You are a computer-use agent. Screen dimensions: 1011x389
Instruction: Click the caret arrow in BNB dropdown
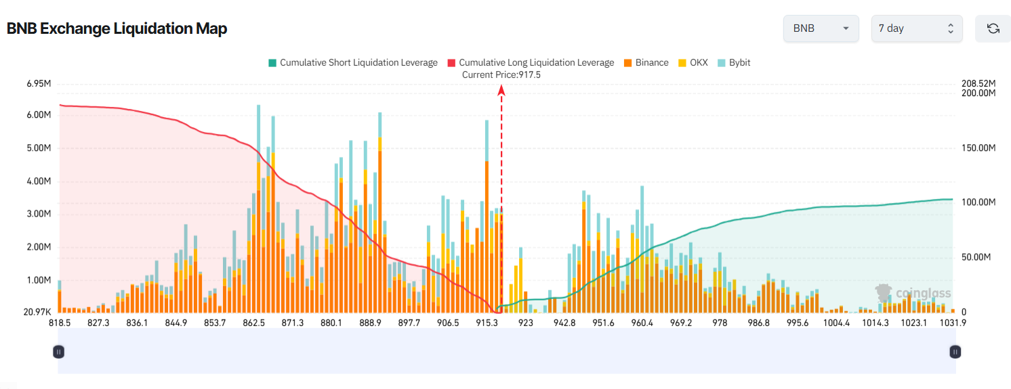point(846,28)
